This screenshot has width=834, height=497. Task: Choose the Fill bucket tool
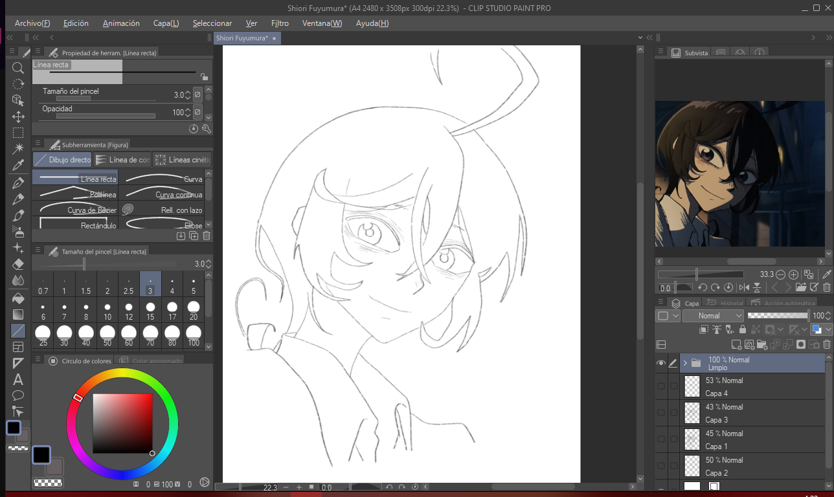click(x=18, y=298)
